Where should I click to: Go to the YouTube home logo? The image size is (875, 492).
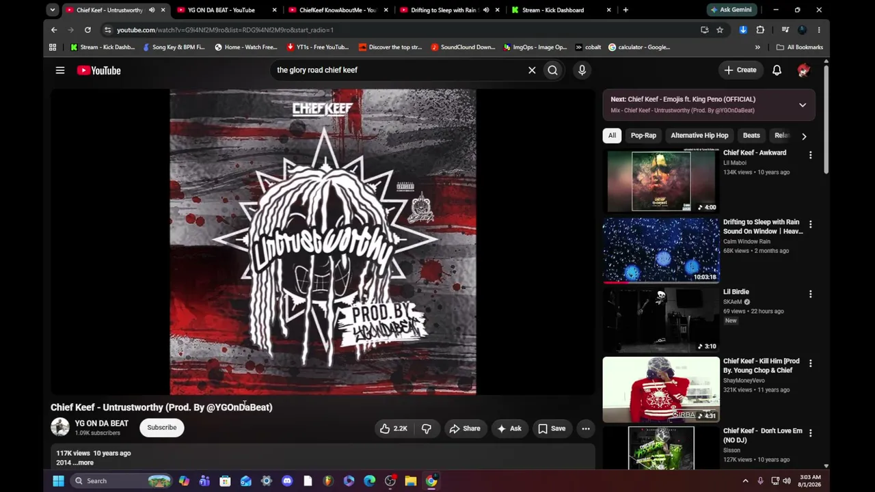pyautogui.click(x=98, y=70)
